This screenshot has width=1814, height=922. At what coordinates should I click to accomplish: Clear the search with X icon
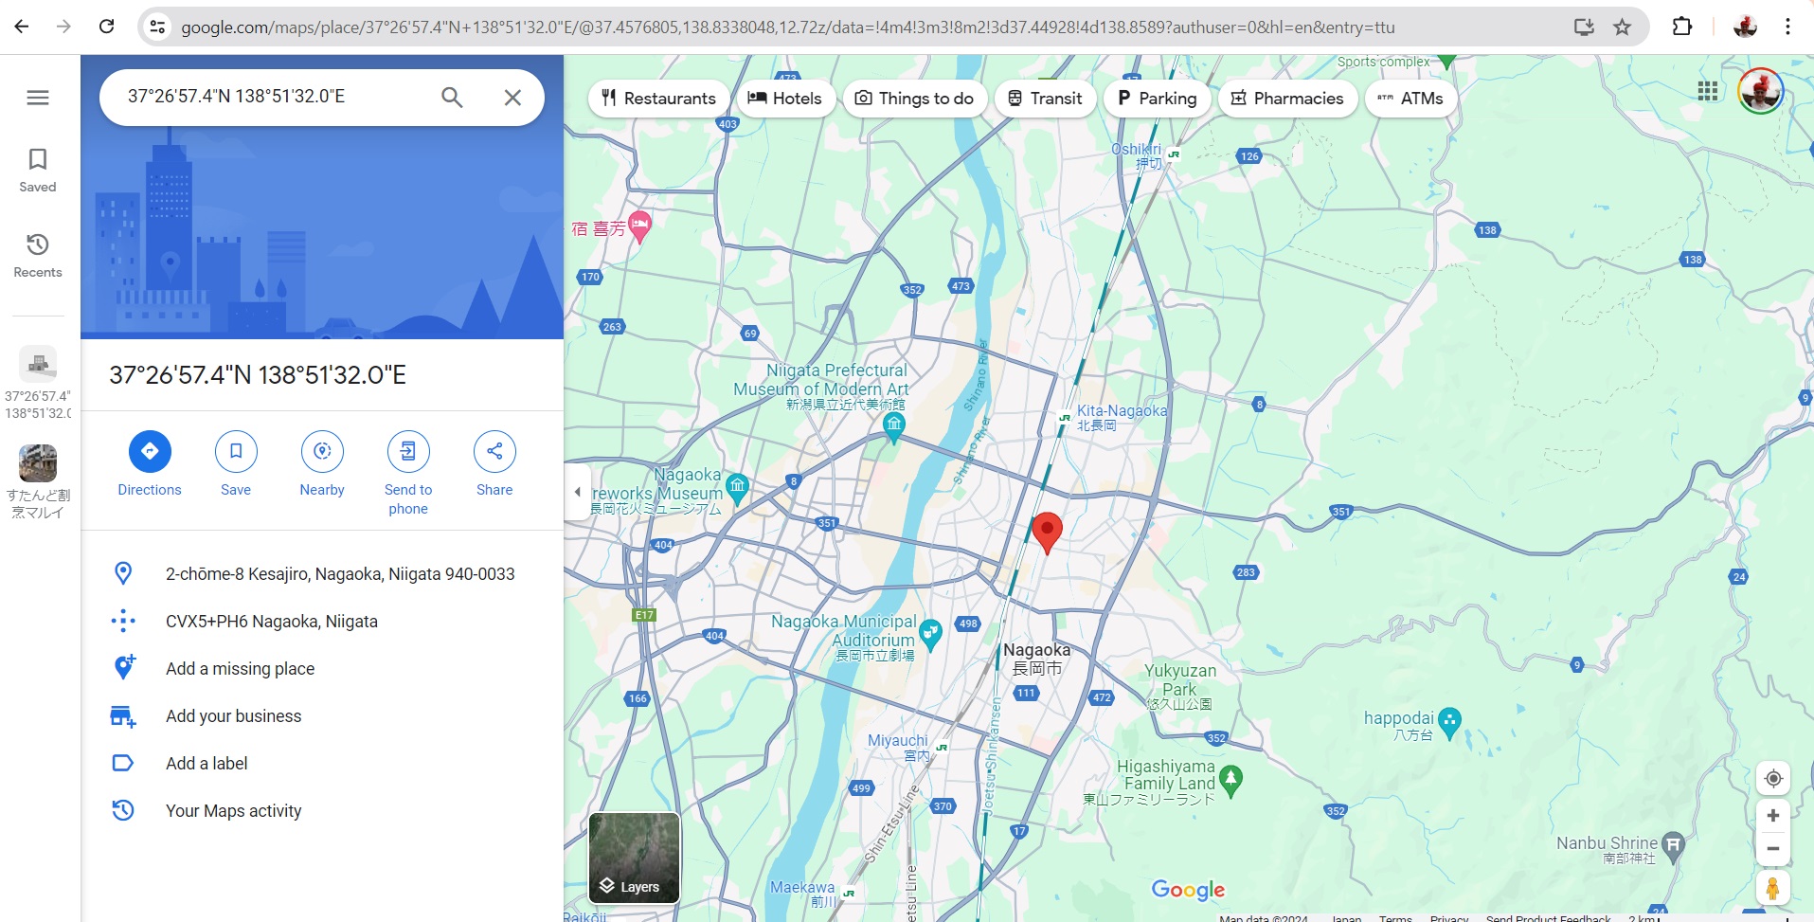[512, 97]
